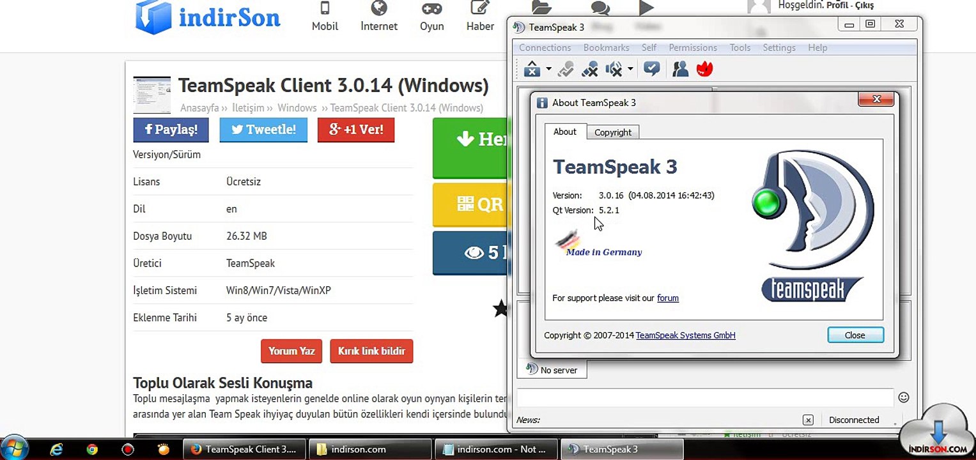The image size is (976, 460).
Task: Click the Disconnected status text
Action: pos(854,420)
